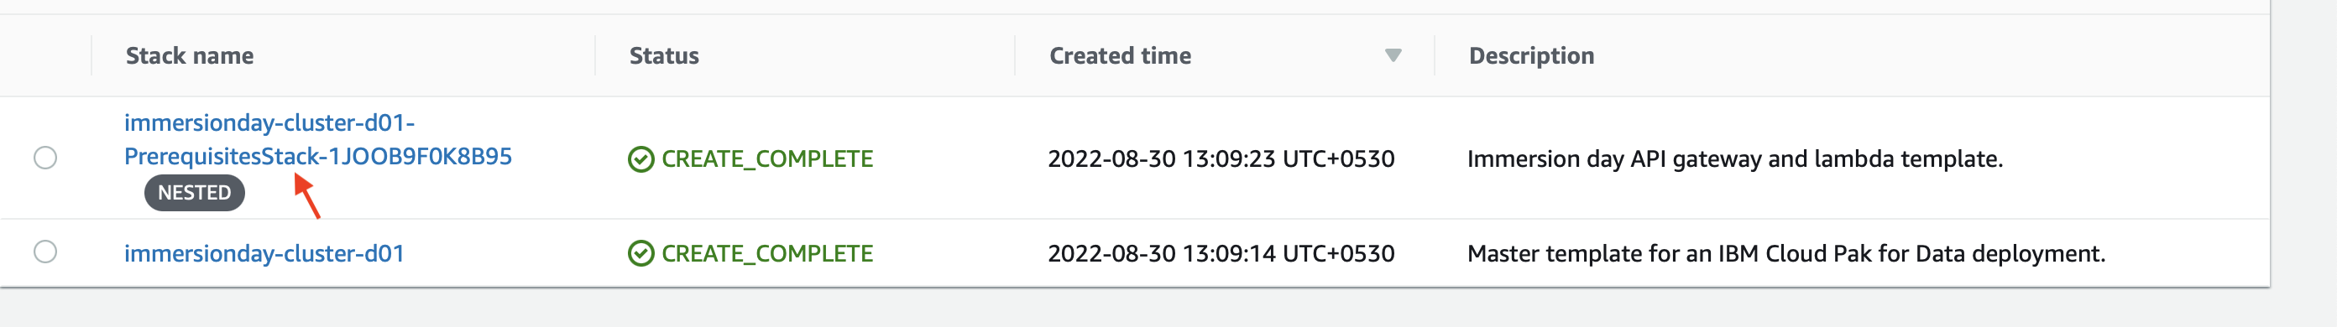Click the Description column header

pos(1531,56)
